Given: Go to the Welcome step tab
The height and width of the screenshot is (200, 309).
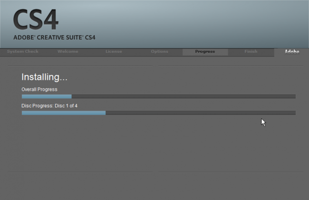Looking at the screenshot, I should (x=68, y=51).
